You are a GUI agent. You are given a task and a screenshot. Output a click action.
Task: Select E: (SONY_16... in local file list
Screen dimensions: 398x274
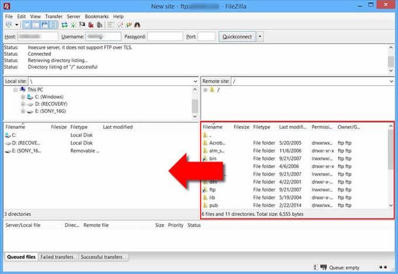[23, 151]
